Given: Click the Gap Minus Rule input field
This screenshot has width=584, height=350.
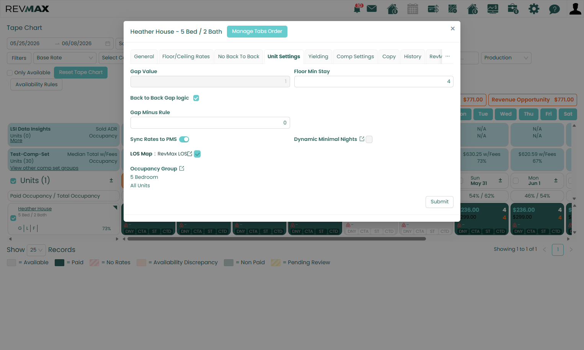Looking at the screenshot, I should [x=210, y=123].
